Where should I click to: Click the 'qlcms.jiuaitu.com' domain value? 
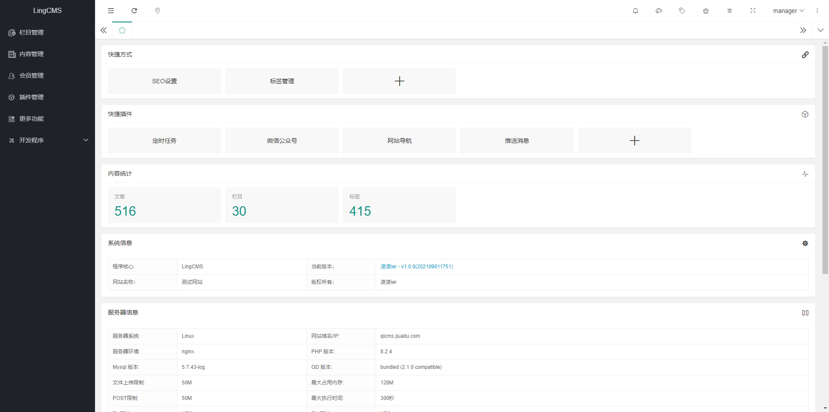pos(400,336)
